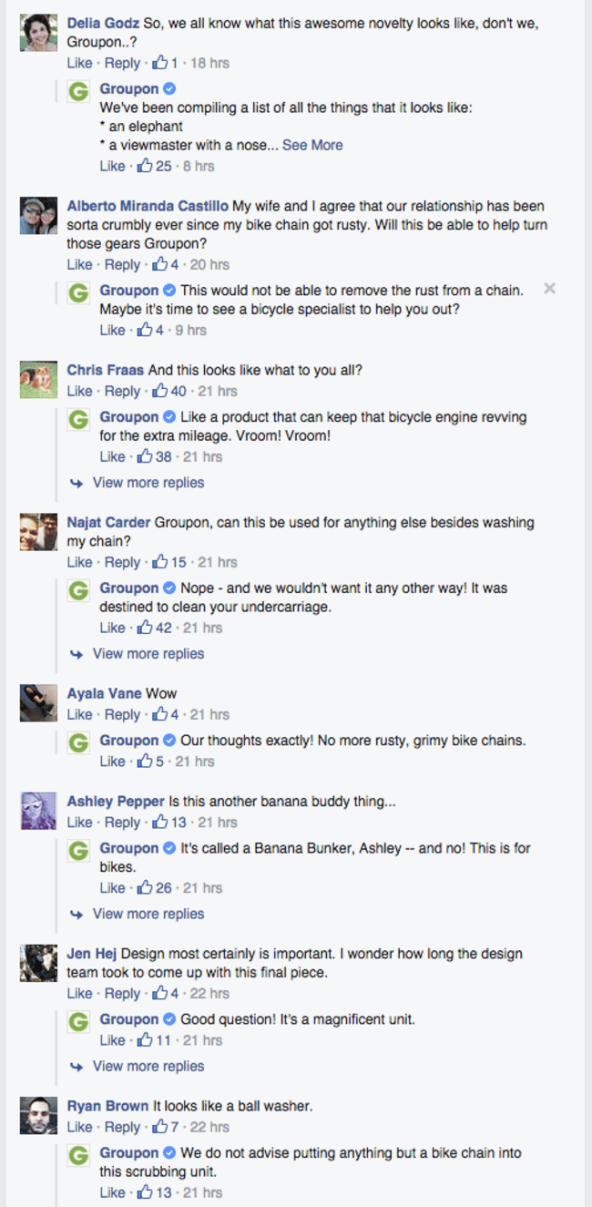The width and height of the screenshot is (592, 1207).
Task: Click thumbs-up count on Chris Fraas's comment
Action: (x=178, y=391)
